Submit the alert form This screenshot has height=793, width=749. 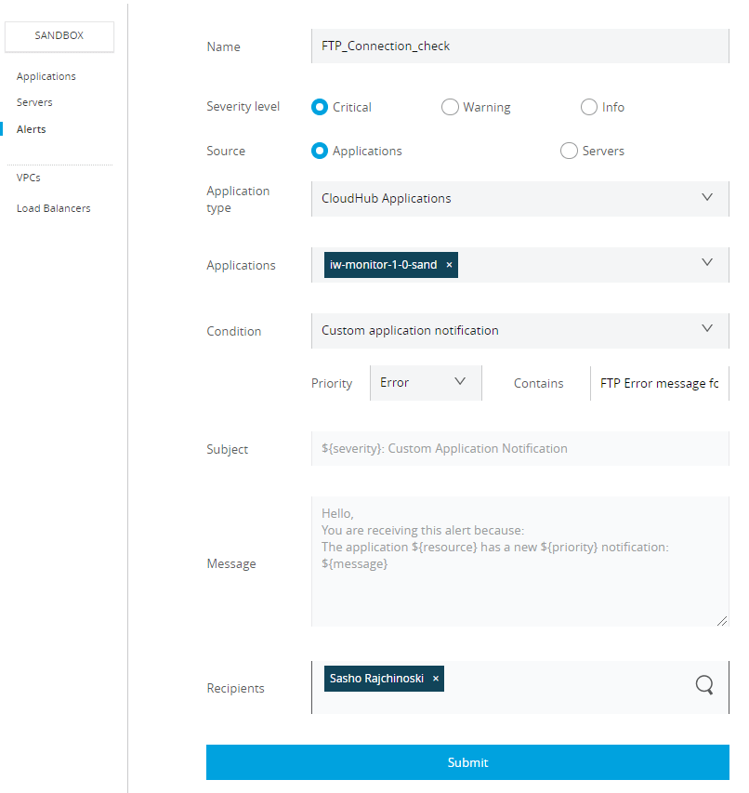pyautogui.click(x=467, y=762)
